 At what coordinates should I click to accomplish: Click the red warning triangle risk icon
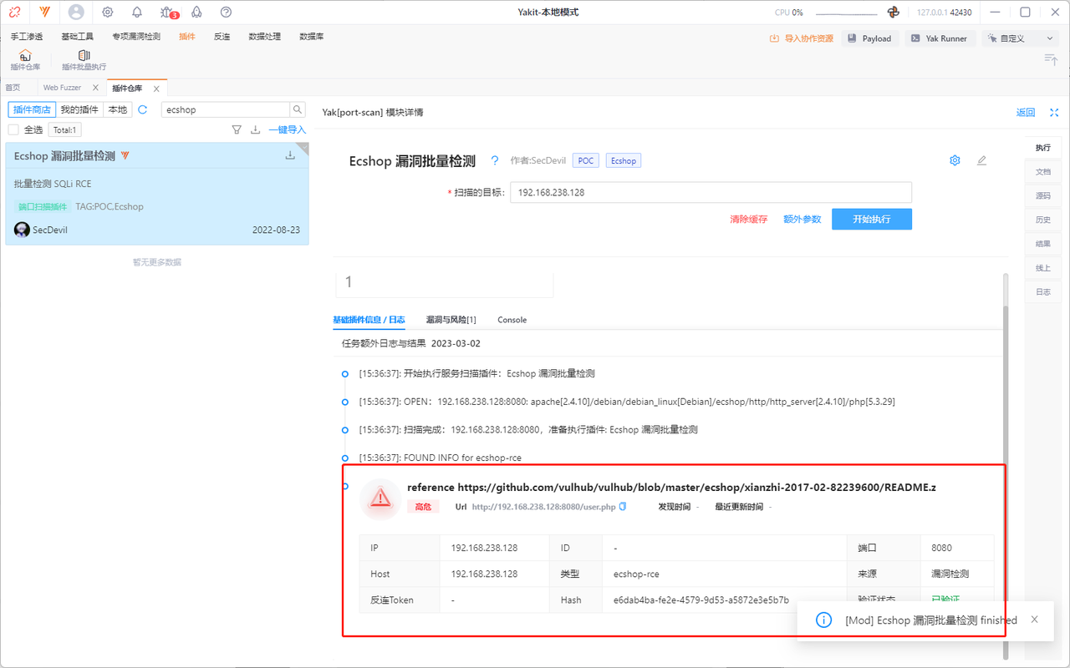tap(380, 498)
